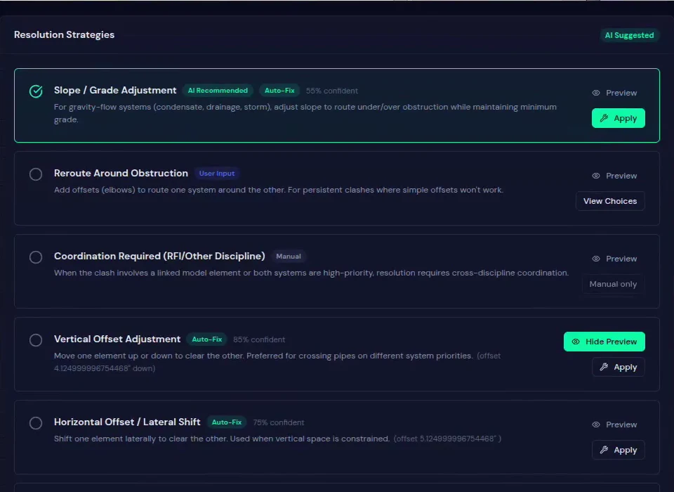Screen dimensions: 674x492
Task: Click the Auto-Fix tag on Horizontal Offset
Action: point(227,422)
